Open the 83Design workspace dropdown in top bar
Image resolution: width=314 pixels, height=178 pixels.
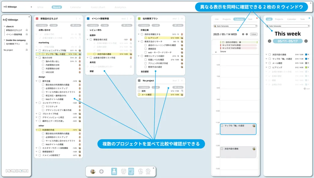click(31, 7)
